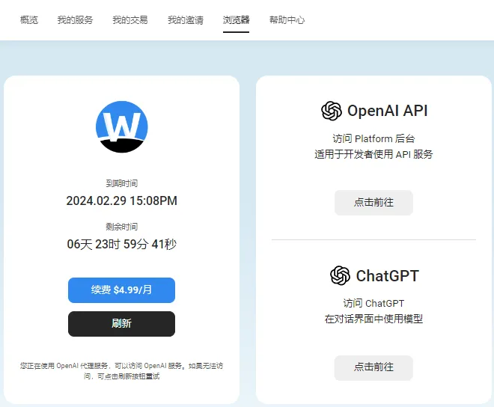Click 点击前往 under OpenAI API
The image size is (494, 407).
373,203
